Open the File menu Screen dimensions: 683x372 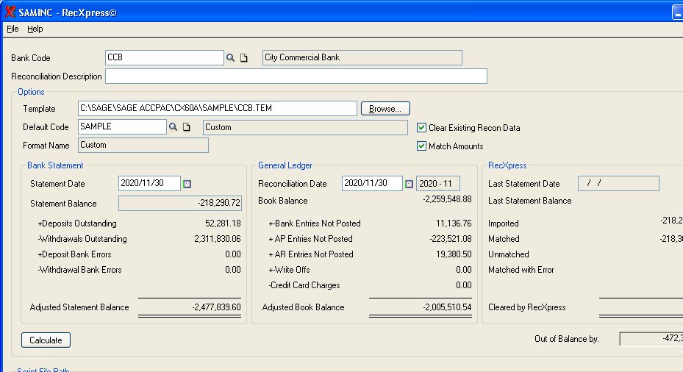(x=12, y=29)
